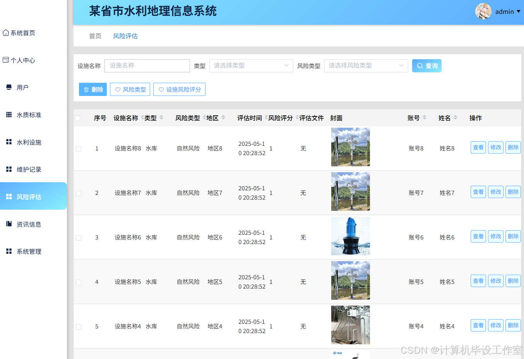Edit the 设施名称4 row with 修改

point(496,325)
